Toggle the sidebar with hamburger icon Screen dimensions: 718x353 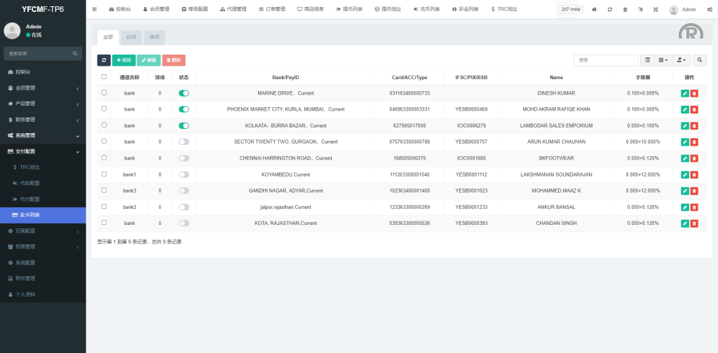[x=95, y=9]
